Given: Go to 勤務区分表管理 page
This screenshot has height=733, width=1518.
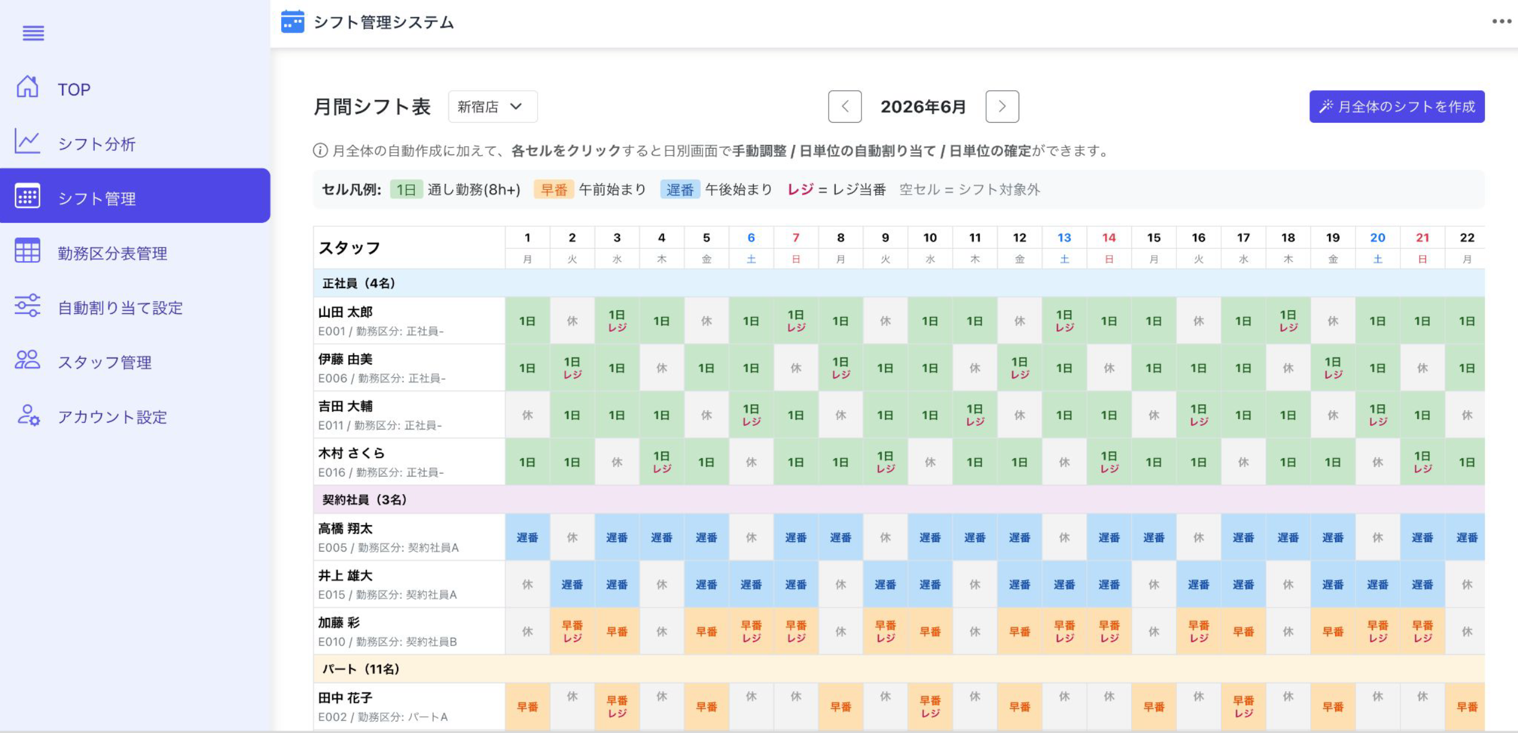Looking at the screenshot, I should click(135, 253).
